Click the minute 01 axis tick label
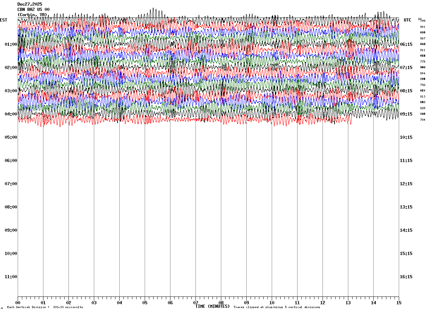This screenshot has width=427, height=312. pyautogui.click(x=43, y=302)
